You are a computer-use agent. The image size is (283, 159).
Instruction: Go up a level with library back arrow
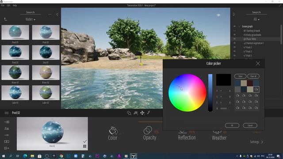pos(6,19)
